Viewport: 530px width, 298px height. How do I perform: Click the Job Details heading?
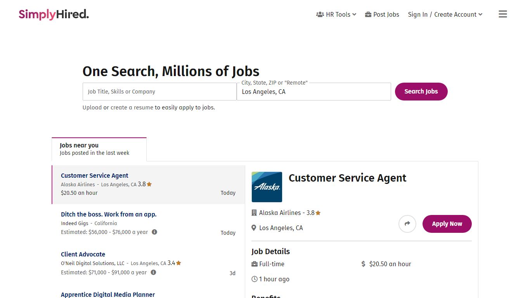pyautogui.click(x=270, y=251)
